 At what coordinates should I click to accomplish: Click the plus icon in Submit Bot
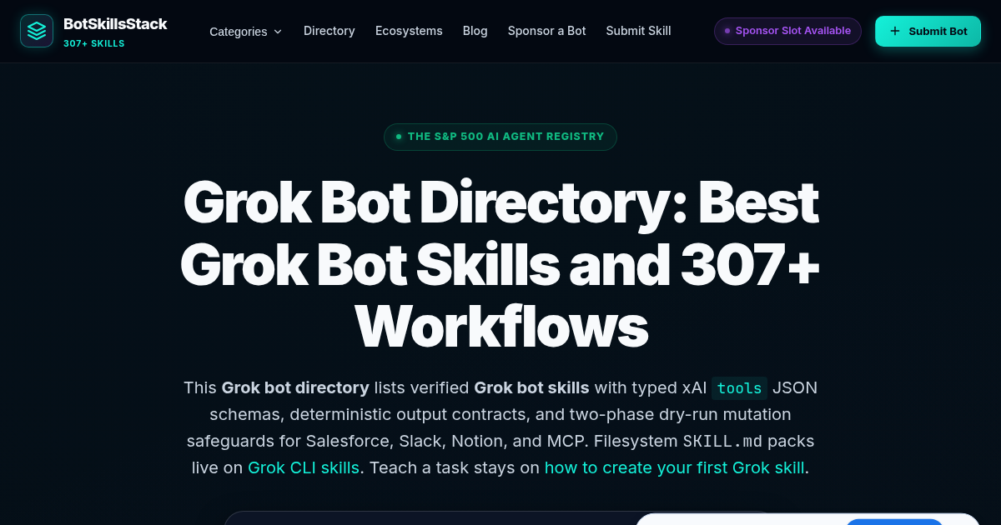895,31
